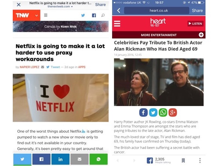Start Heart radio with LISTEN button

[195, 24]
